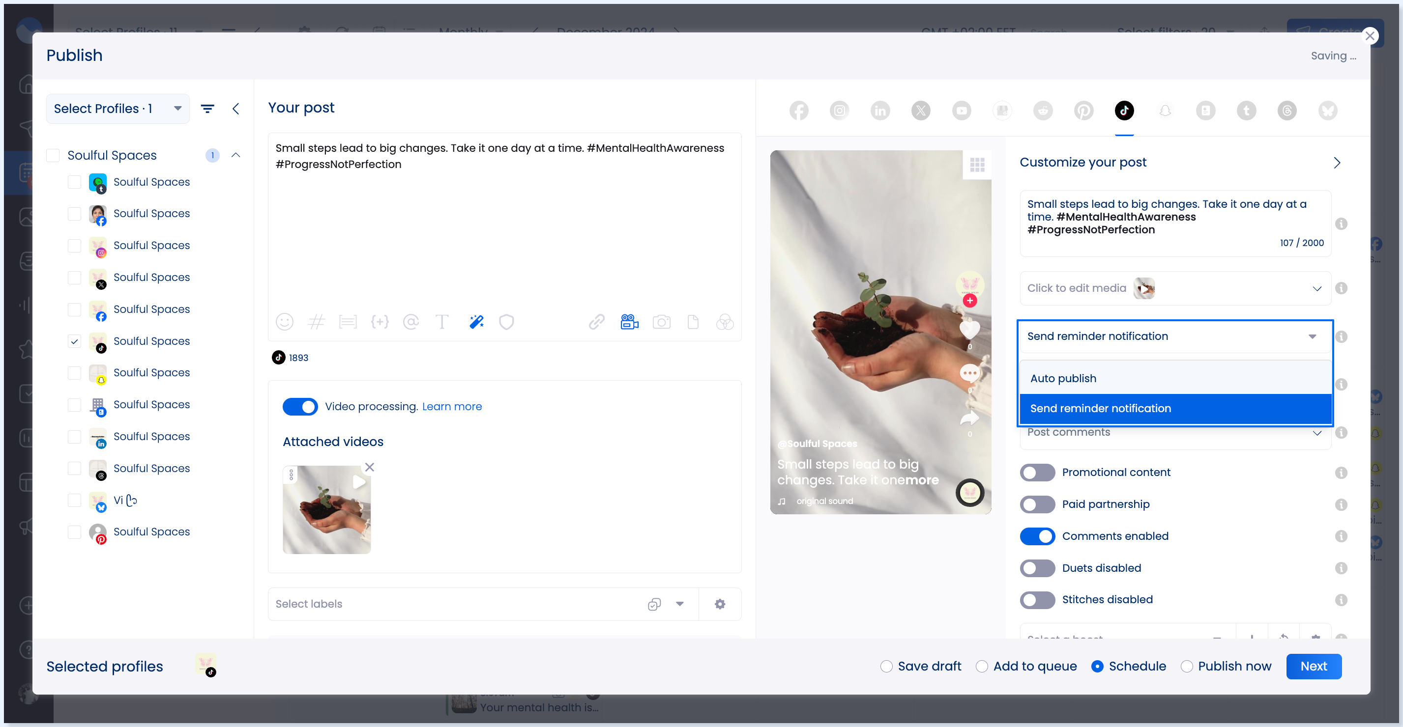This screenshot has height=727, width=1403.
Task: Choose Send reminder notification in list
Action: [1175, 409]
